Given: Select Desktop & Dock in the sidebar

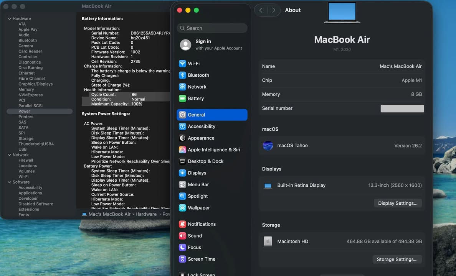Looking at the screenshot, I should pos(205,161).
